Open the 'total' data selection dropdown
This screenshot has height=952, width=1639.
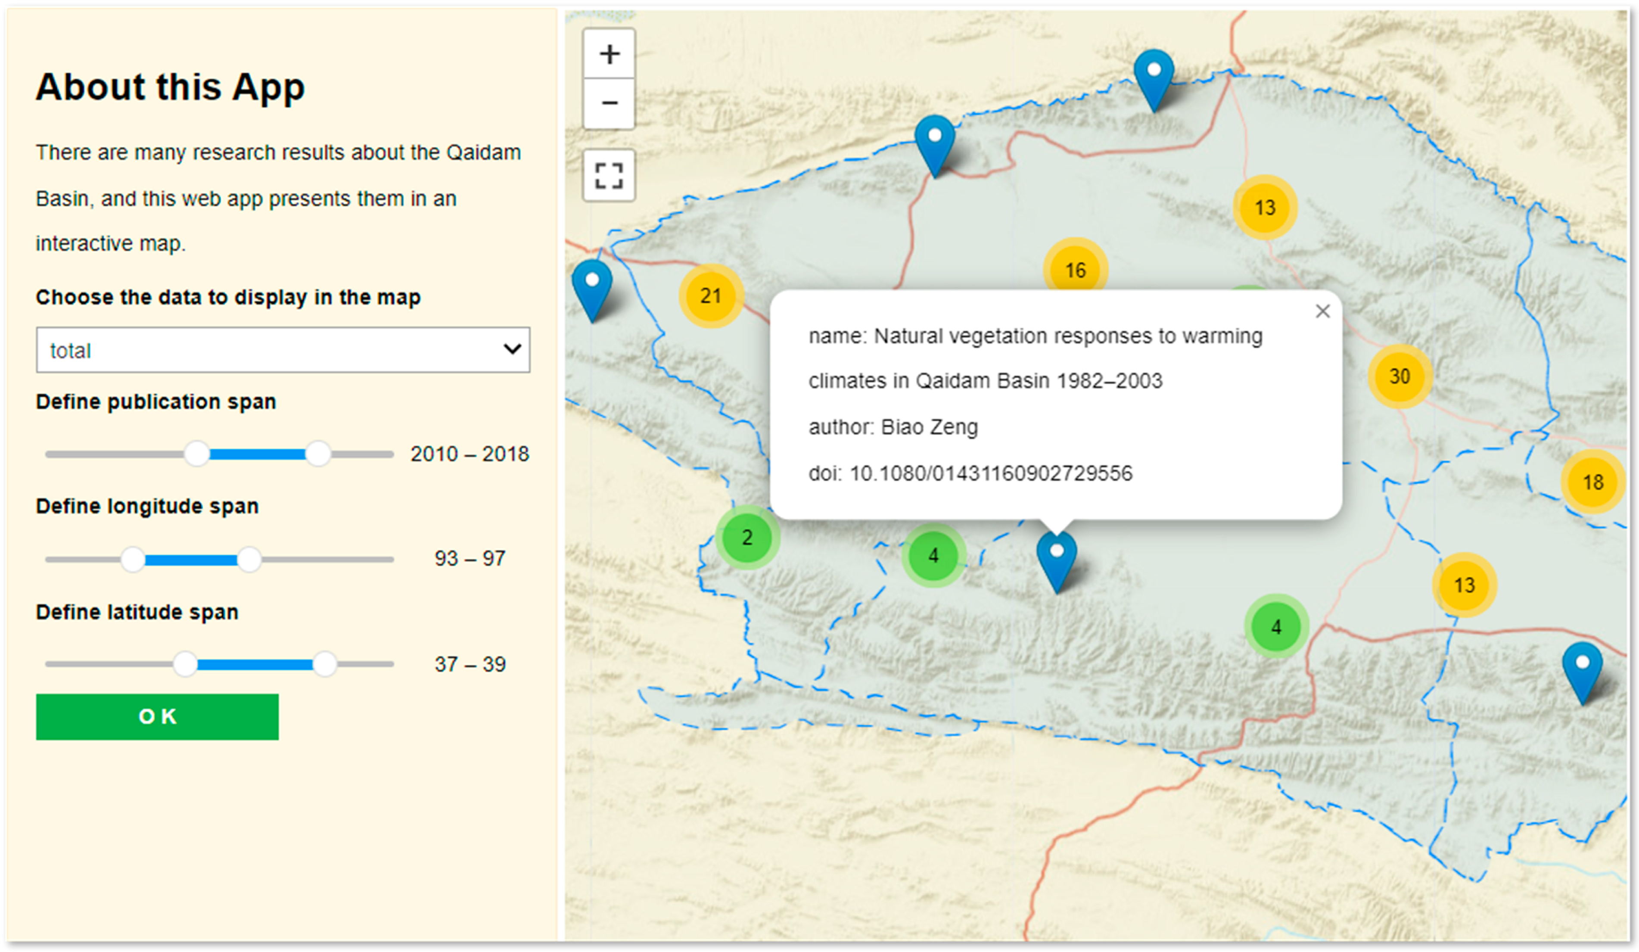[x=283, y=350]
